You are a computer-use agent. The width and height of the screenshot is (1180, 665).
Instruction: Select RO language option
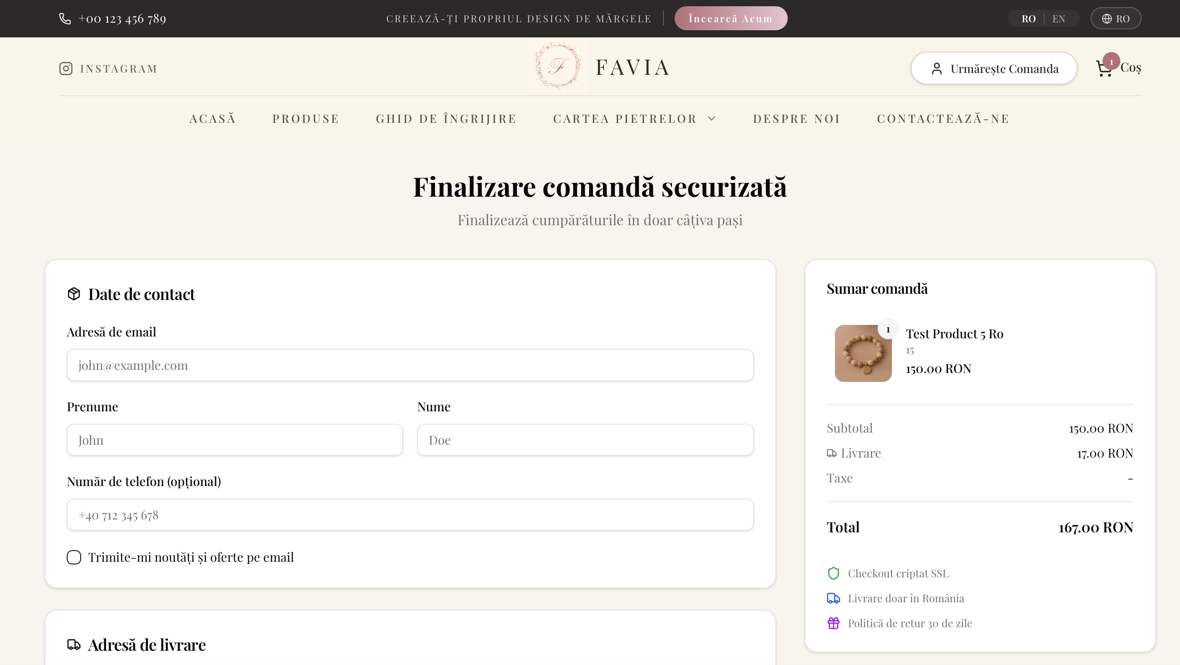(1029, 18)
